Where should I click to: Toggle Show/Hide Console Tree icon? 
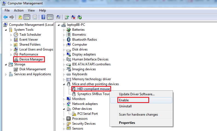pos(27,17)
